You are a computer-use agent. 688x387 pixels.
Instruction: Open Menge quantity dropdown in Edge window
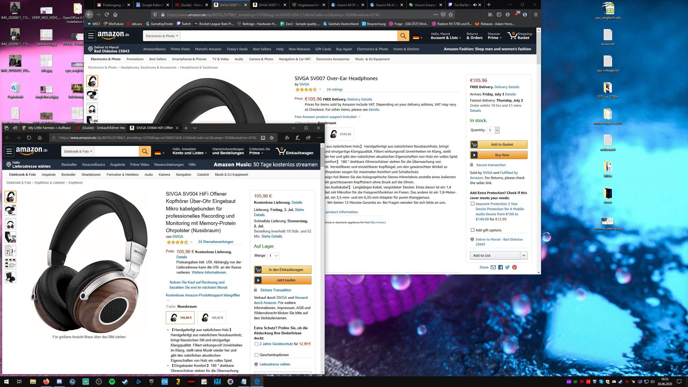(x=273, y=256)
